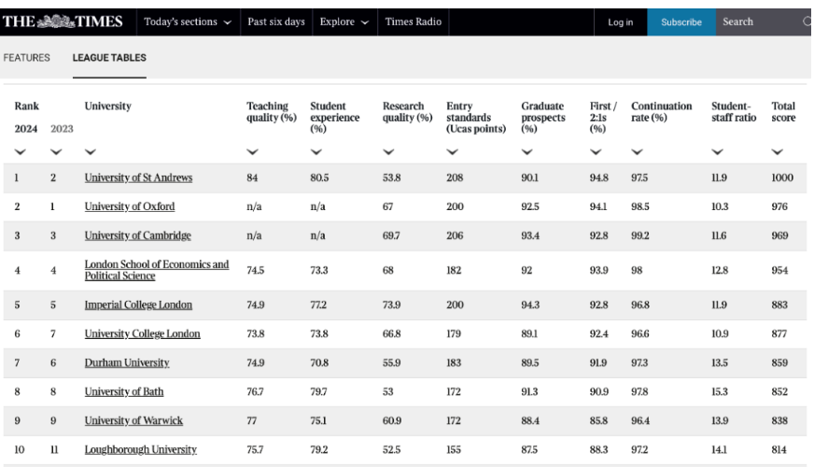This screenshot has height=467, width=814.
Task: Select the League Tables tab
Action: point(109,58)
